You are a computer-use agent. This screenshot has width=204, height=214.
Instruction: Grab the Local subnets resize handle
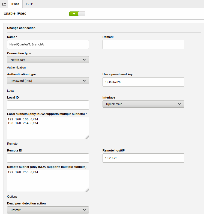(87, 137)
